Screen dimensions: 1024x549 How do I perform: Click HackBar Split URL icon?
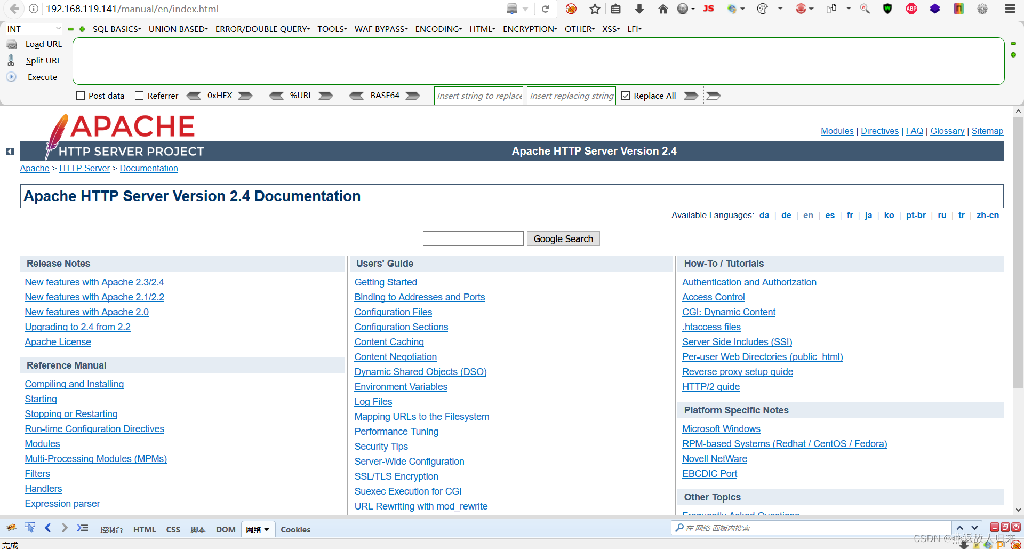point(11,60)
